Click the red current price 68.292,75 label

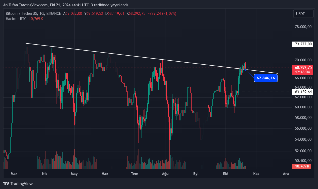click(x=303, y=68)
